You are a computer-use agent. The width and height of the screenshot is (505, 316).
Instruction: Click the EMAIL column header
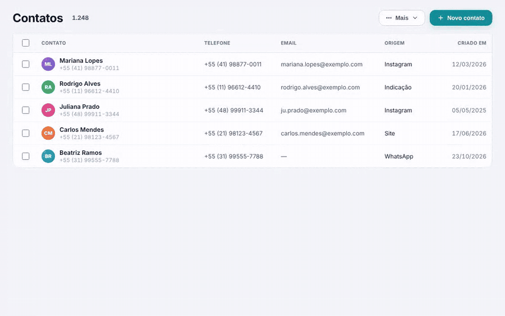[x=288, y=43]
